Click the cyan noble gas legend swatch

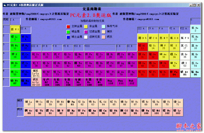(x=104, y=26)
